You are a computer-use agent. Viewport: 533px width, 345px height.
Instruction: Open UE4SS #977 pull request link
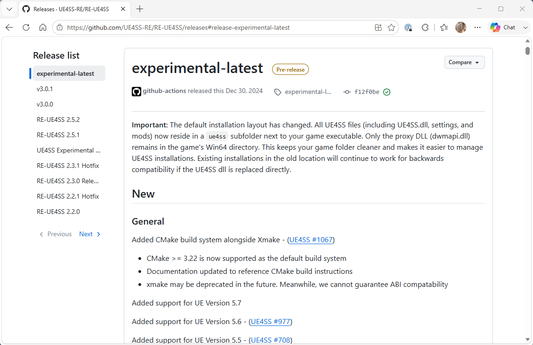tap(270, 322)
